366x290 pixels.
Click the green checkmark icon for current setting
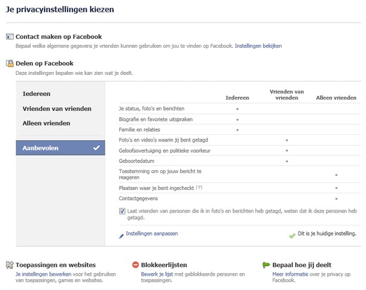click(292, 235)
